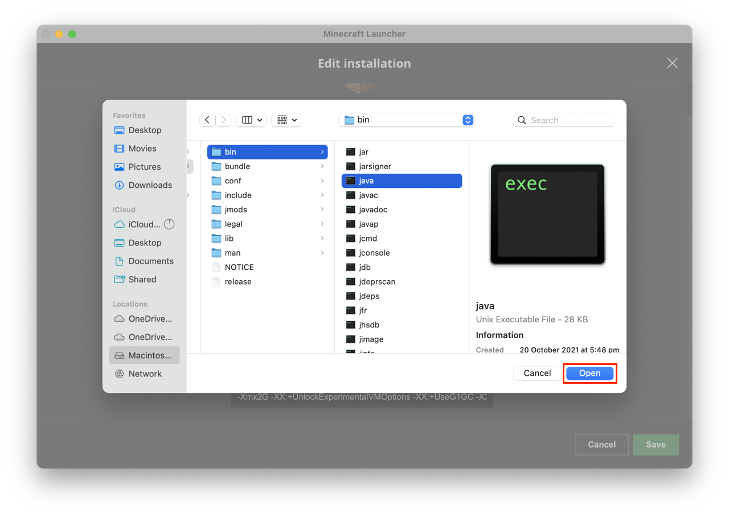
Task: Click the Open button to choose java
Action: pos(589,373)
